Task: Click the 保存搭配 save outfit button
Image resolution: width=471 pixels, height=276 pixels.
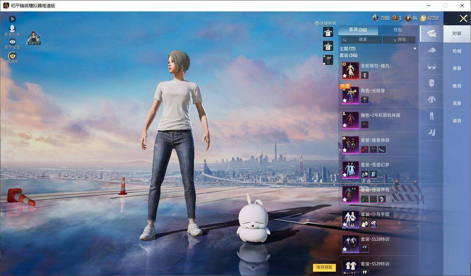Action: point(324,268)
